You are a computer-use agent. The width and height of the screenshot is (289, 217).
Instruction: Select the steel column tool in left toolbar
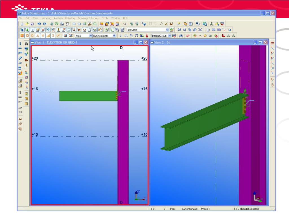click(20, 44)
